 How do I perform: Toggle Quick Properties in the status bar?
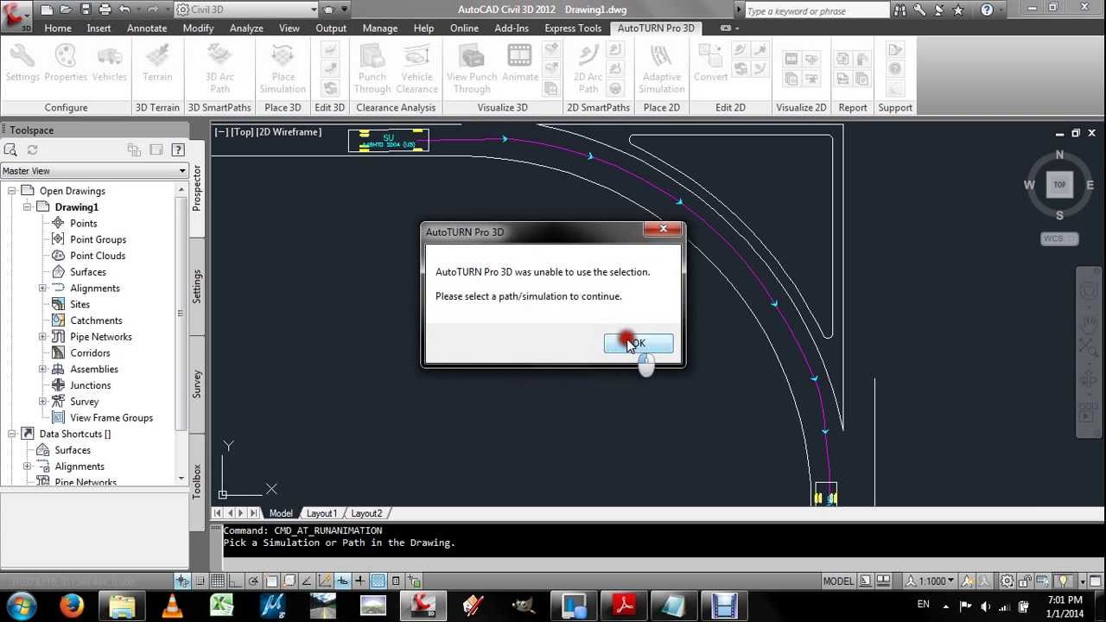pyautogui.click(x=397, y=581)
